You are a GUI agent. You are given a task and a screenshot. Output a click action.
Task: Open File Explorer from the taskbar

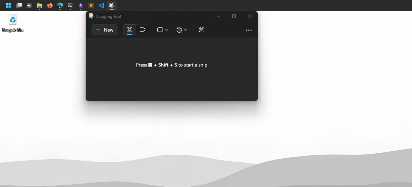40,5
